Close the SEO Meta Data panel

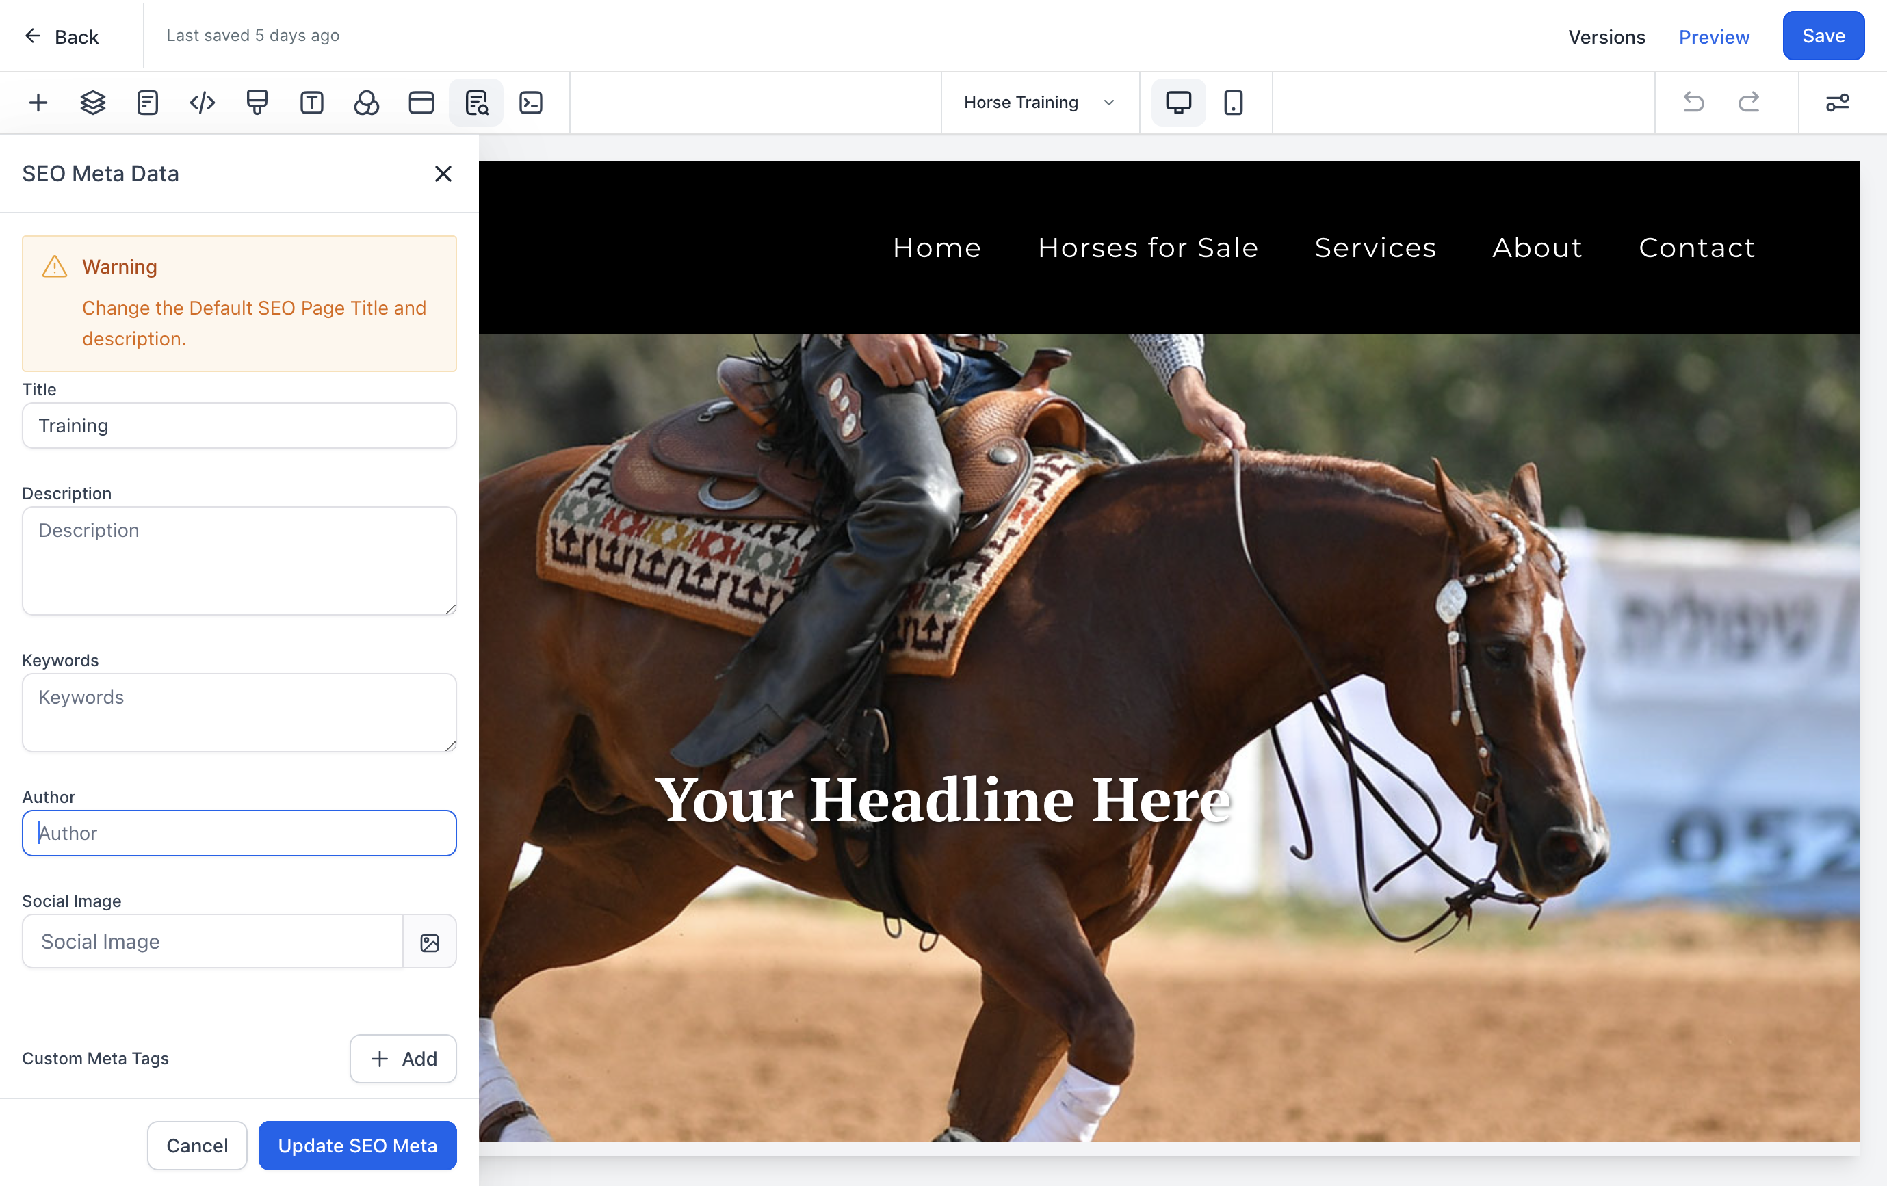pyautogui.click(x=443, y=174)
